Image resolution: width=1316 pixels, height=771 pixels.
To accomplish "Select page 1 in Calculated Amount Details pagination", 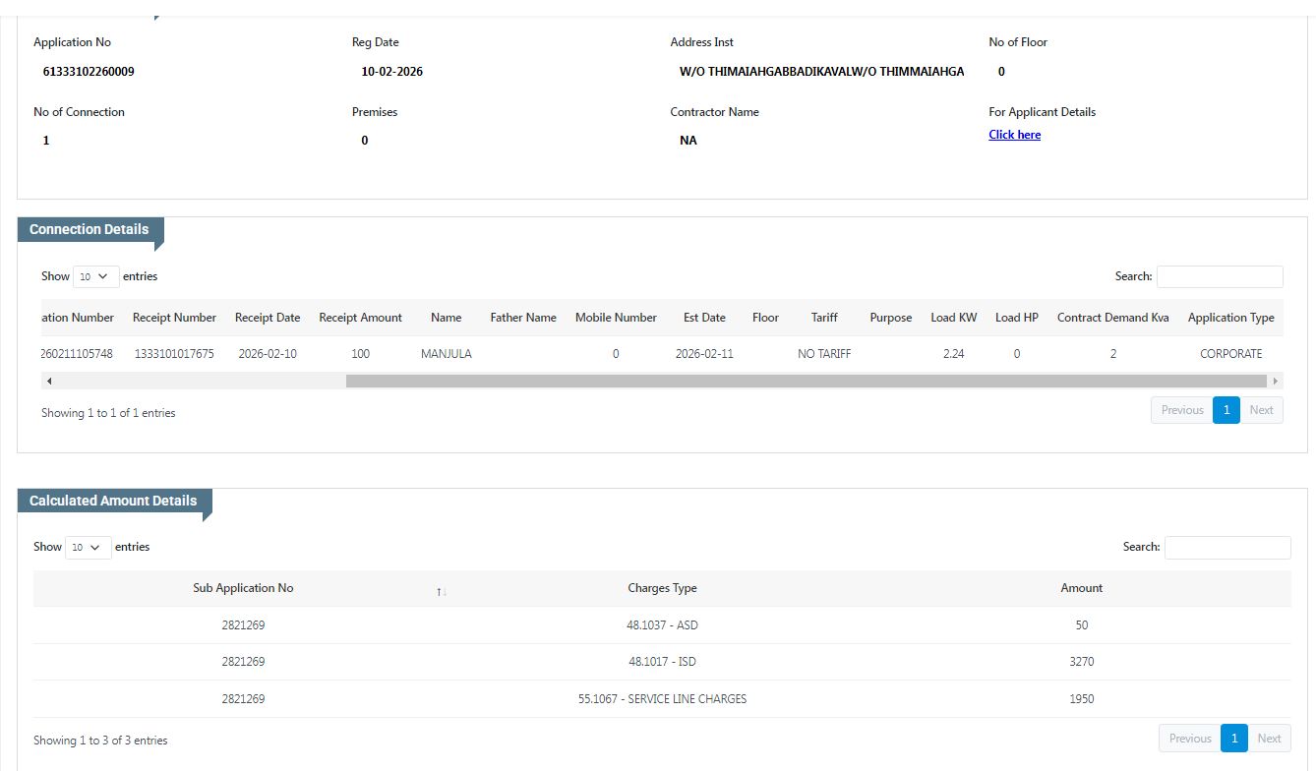I will coord(1233,739).
